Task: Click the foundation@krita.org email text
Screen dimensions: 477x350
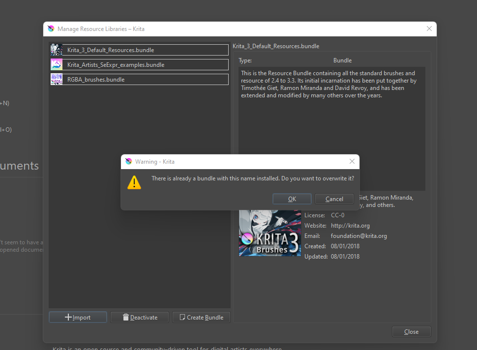Action: tap(358, 236)
